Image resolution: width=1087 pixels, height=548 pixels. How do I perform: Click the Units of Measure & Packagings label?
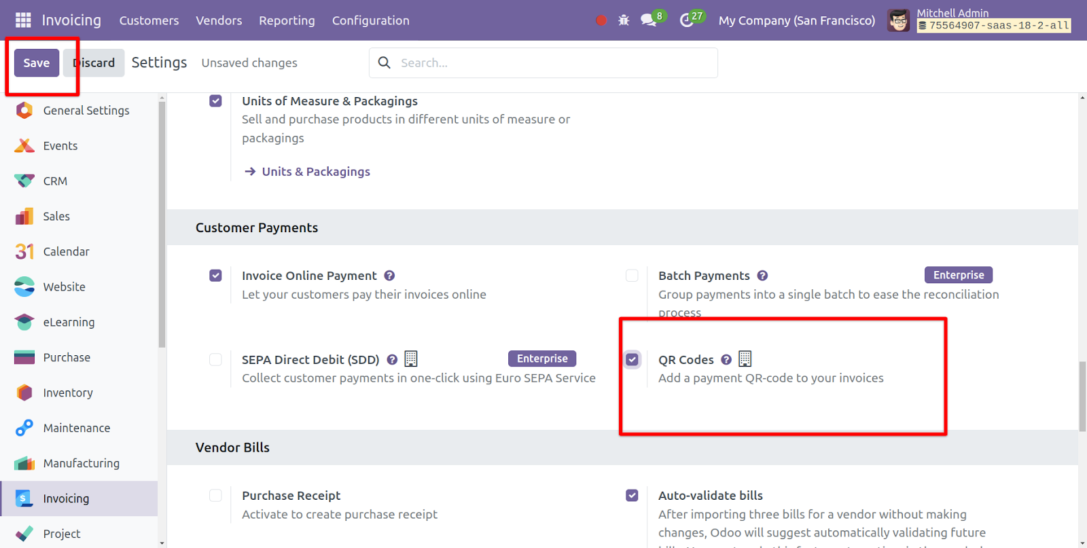[330, 101]
